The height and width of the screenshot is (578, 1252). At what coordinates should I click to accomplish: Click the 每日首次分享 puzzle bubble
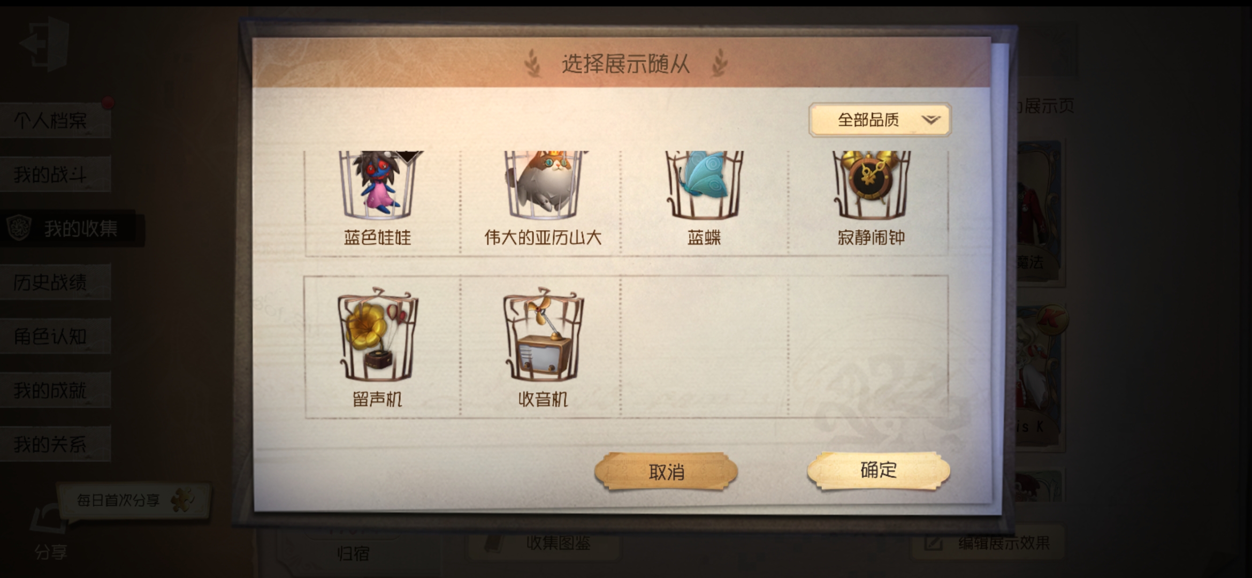[x=134, y=500]
